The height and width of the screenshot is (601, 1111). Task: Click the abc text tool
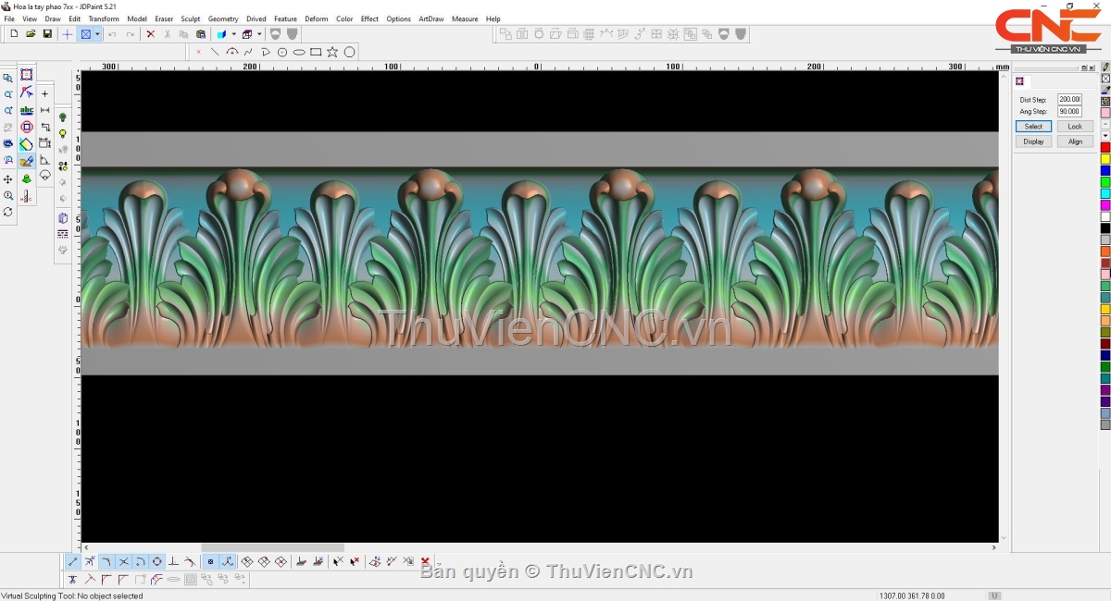(x=27, y=111)
